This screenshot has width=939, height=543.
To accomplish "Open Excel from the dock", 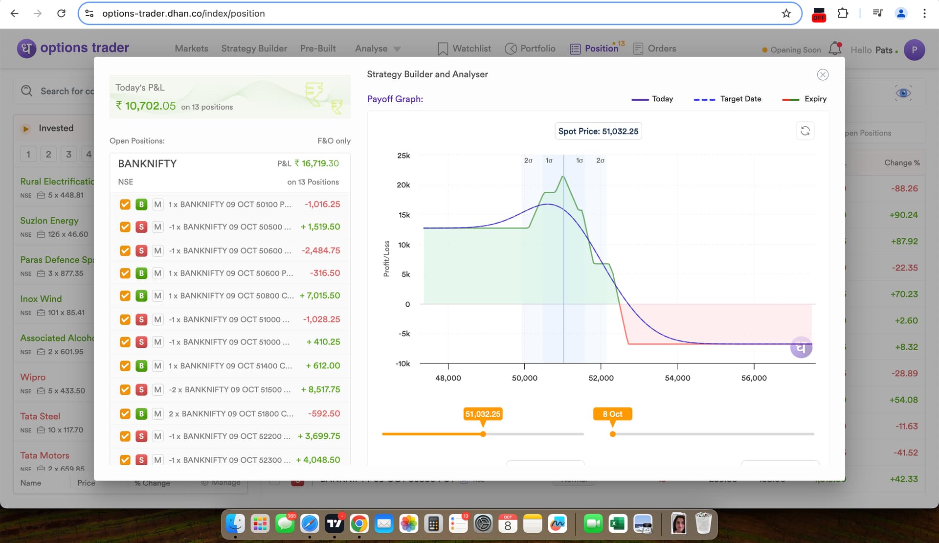I will [x=618, y=524].
